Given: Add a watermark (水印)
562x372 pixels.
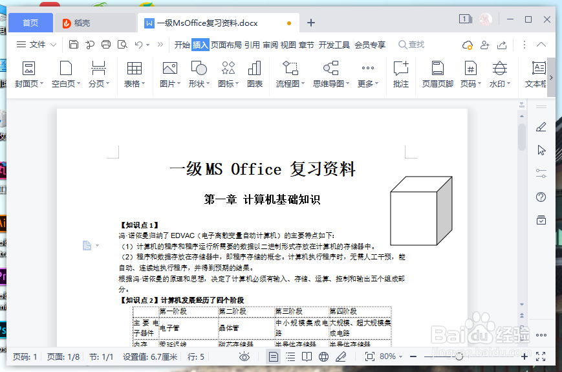Looking at the screenshot, I should click(x=500, y=74).
